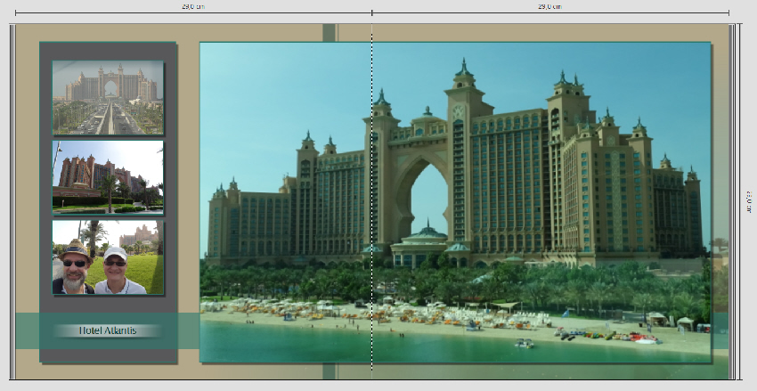The height and width of the screenshot is (391, 757).
Task: Select the middle thumbnail with palm trees
Action: point(108,176)
